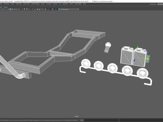
Task: Open the Generate menu
Action: coord(65,4)
